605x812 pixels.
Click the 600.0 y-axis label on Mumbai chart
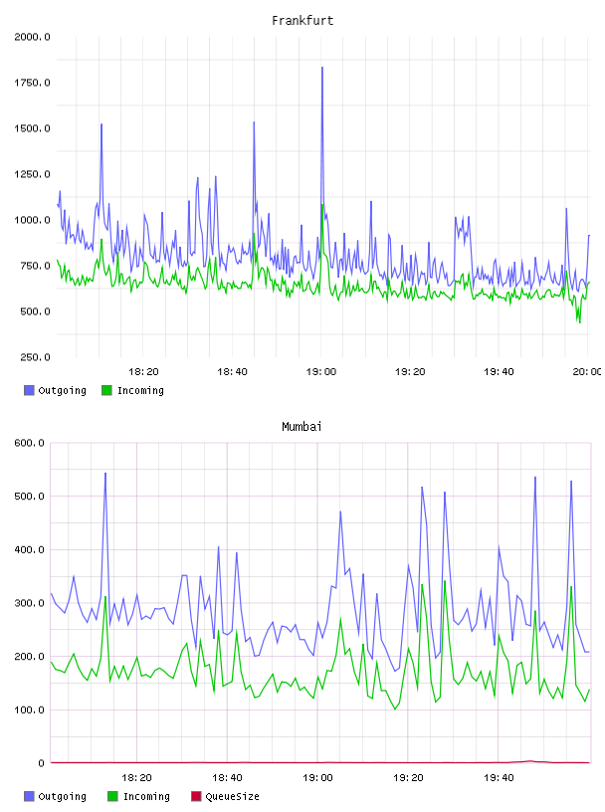[30, 443]
